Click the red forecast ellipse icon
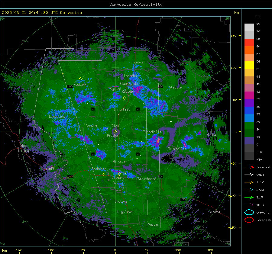272x254 pixels. click(x=249, y=220)
